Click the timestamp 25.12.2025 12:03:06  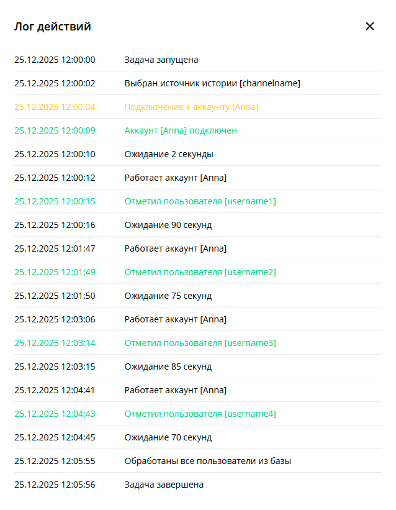(x=55, y=319)
